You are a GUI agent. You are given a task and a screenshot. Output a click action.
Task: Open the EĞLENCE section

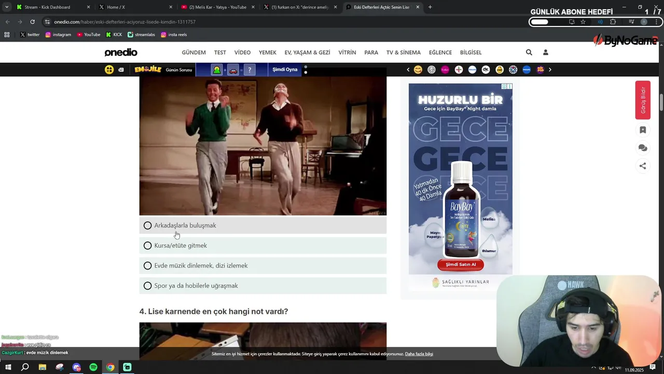(x=440, y=52)
